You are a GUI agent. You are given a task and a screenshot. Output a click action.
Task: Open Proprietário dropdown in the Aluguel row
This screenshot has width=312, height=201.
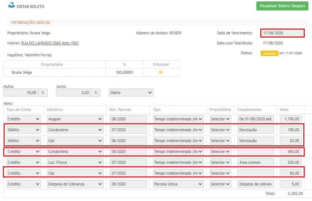(220, 119)
